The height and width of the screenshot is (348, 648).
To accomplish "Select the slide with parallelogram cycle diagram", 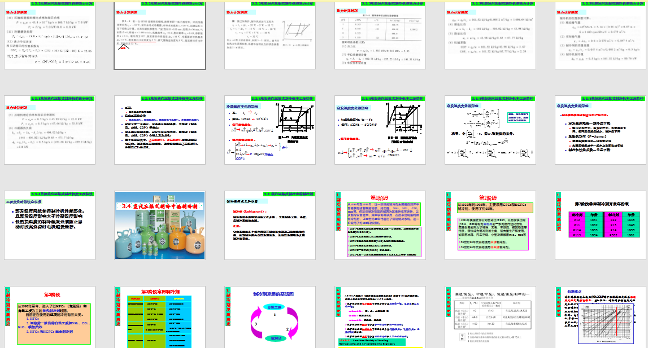I will (269, 35).
